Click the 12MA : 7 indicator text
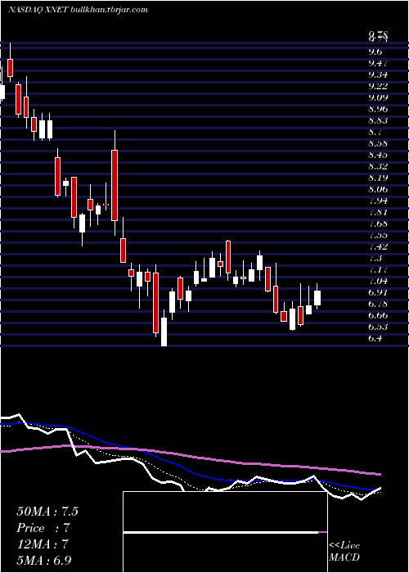Image resolution: width=409 pixels, height=573 pixels. pos(43,544)
